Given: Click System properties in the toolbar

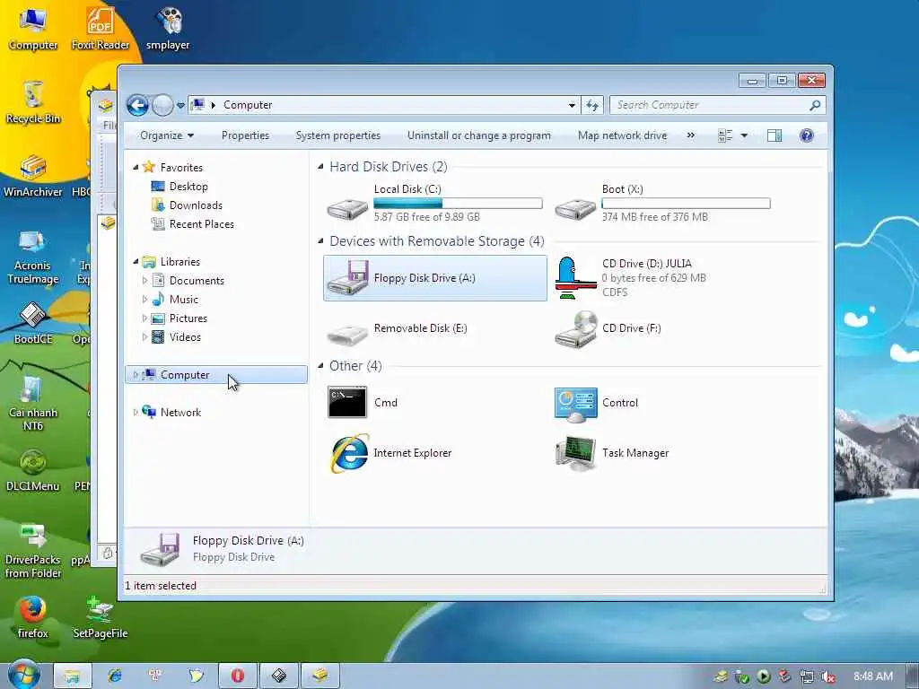Looking at the screenshot, I should click(337, 135).
